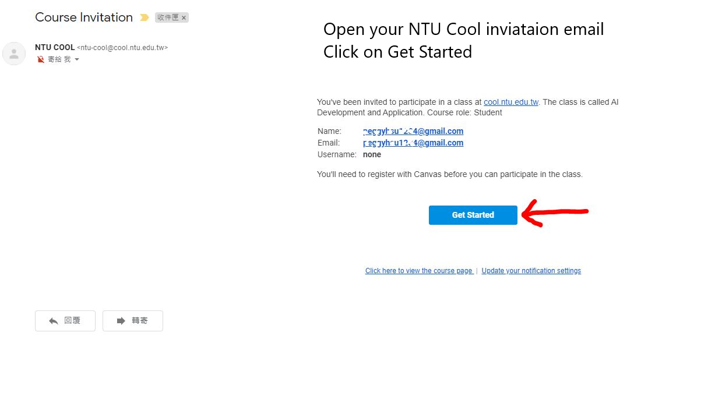The image size is (708, 403).
Task: Click the 寄給 我 recipient text
Action: point(59,59)
